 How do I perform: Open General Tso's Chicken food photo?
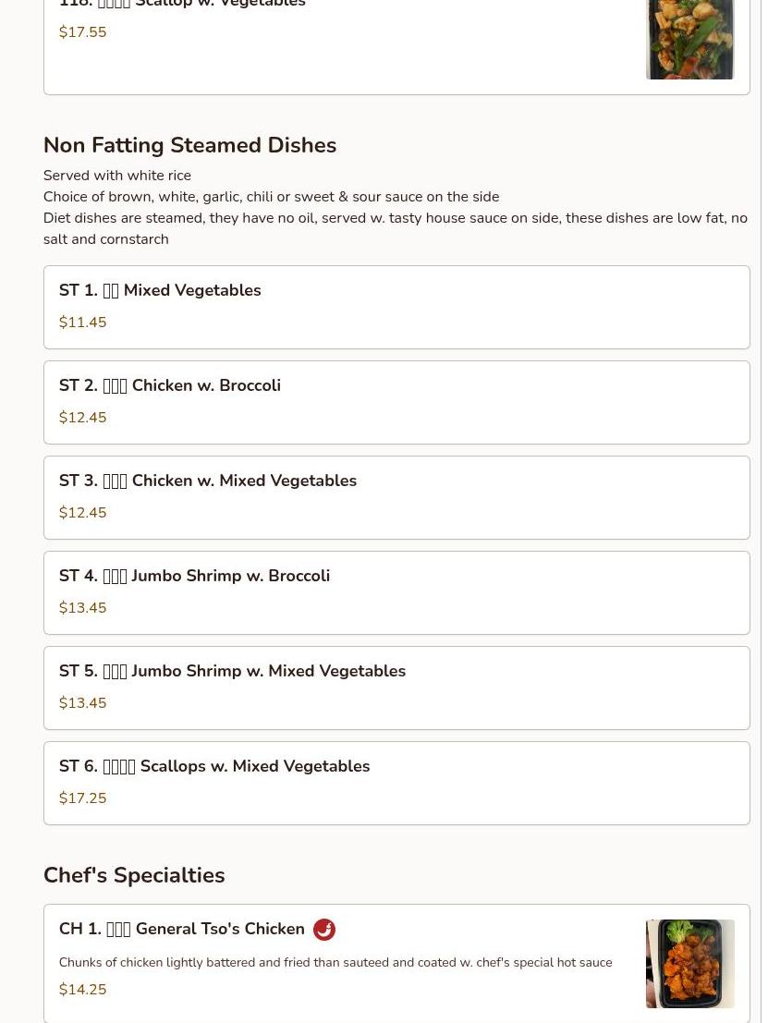689,963
